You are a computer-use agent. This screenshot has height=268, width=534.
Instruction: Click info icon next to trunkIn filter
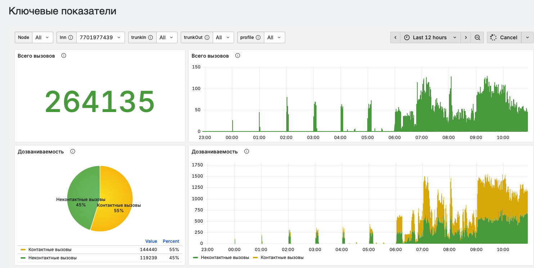[x=151, y=37]
